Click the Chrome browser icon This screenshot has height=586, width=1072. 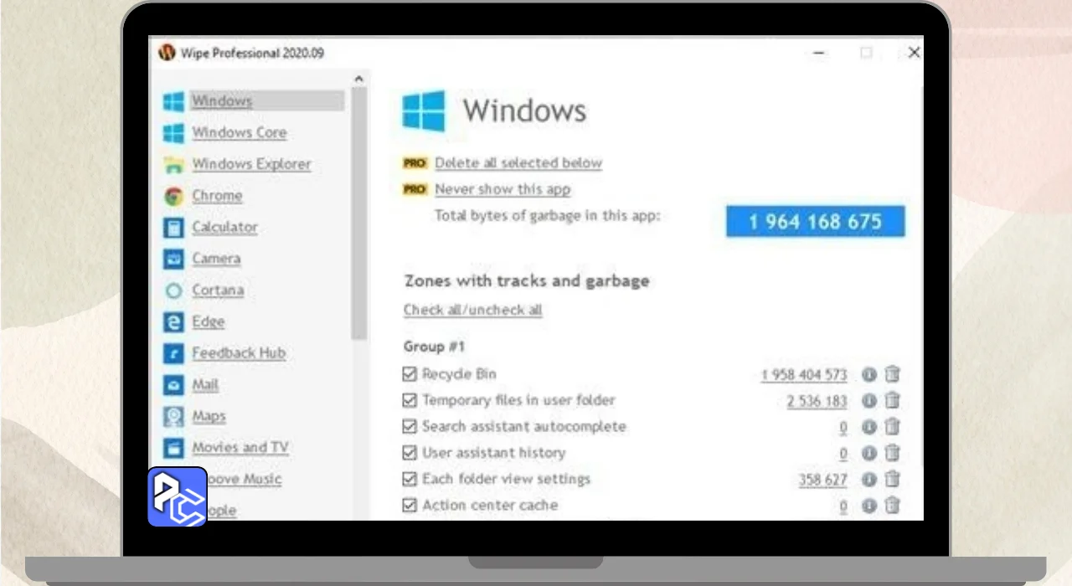(x=173, y=196)
